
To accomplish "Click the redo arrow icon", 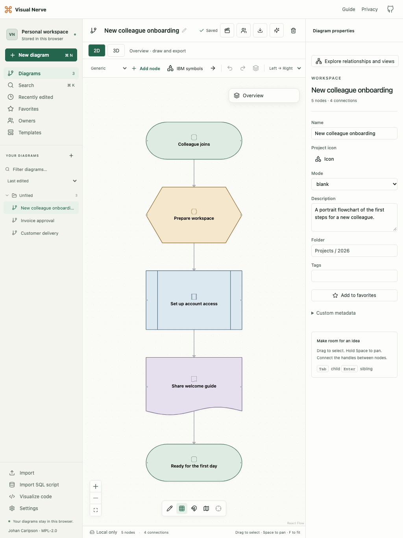I will (x=243, y=68).
